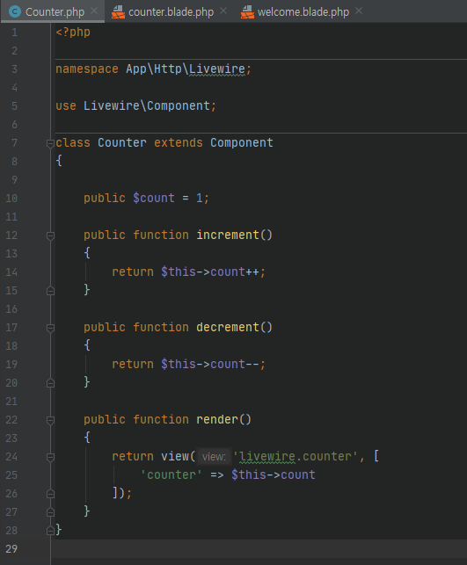Place cursor on empty line 29
The width and height of the screenshot is (467, 565).
tap(259, 549)
